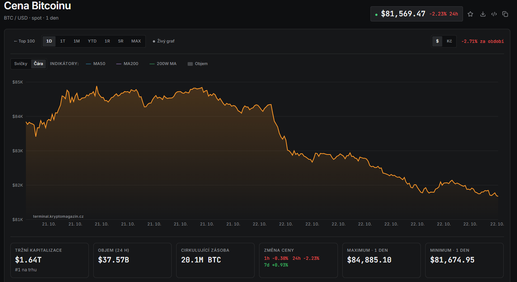Switch chart type to Svíčky
The width and height of the screenshot is (517, 282).
coord(21,64)
